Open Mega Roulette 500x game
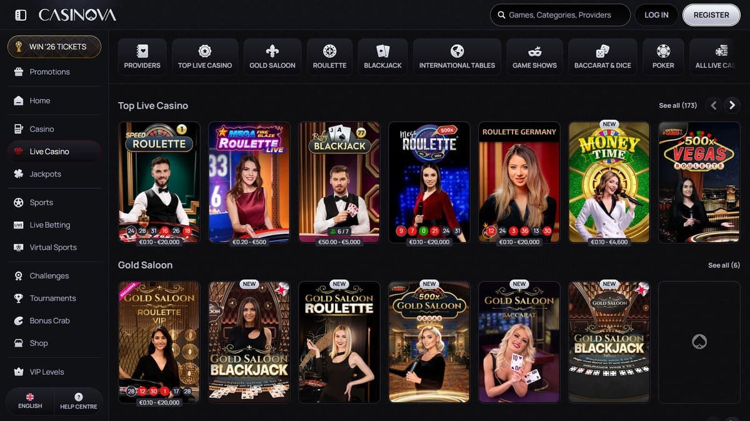The width and height of the screenshot is (750, 421). coord(429,182)
